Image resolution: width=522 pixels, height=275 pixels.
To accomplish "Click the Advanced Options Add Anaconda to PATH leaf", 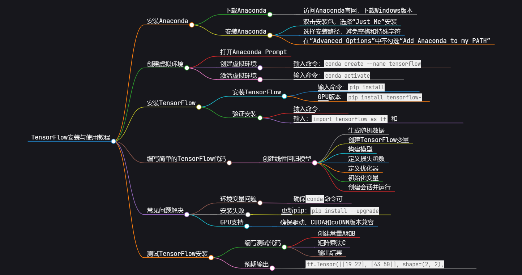I will [x=397, y=41].
